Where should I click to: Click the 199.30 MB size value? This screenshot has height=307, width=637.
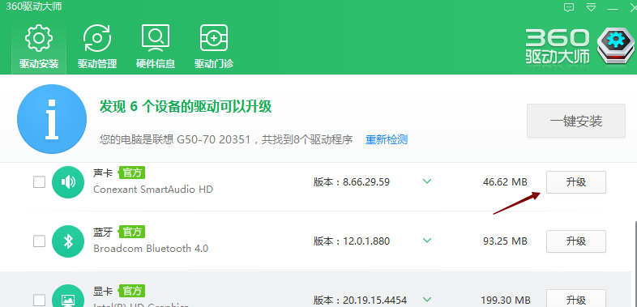[506, 301]
